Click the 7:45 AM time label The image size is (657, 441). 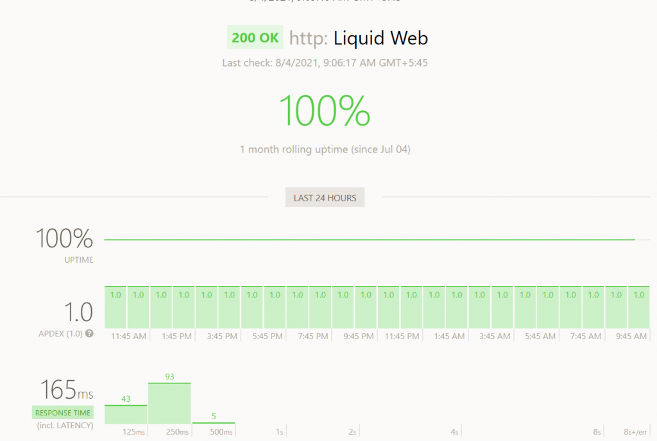[586, 337]
